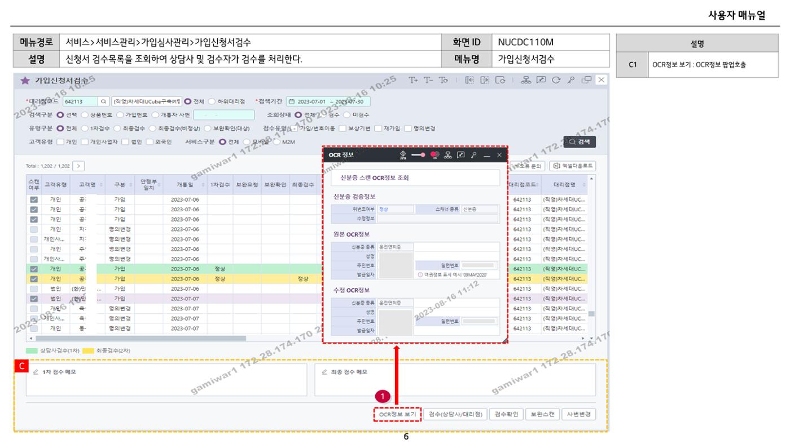
Task: Click the > expand button next to Total count
Action: [78, 166]
